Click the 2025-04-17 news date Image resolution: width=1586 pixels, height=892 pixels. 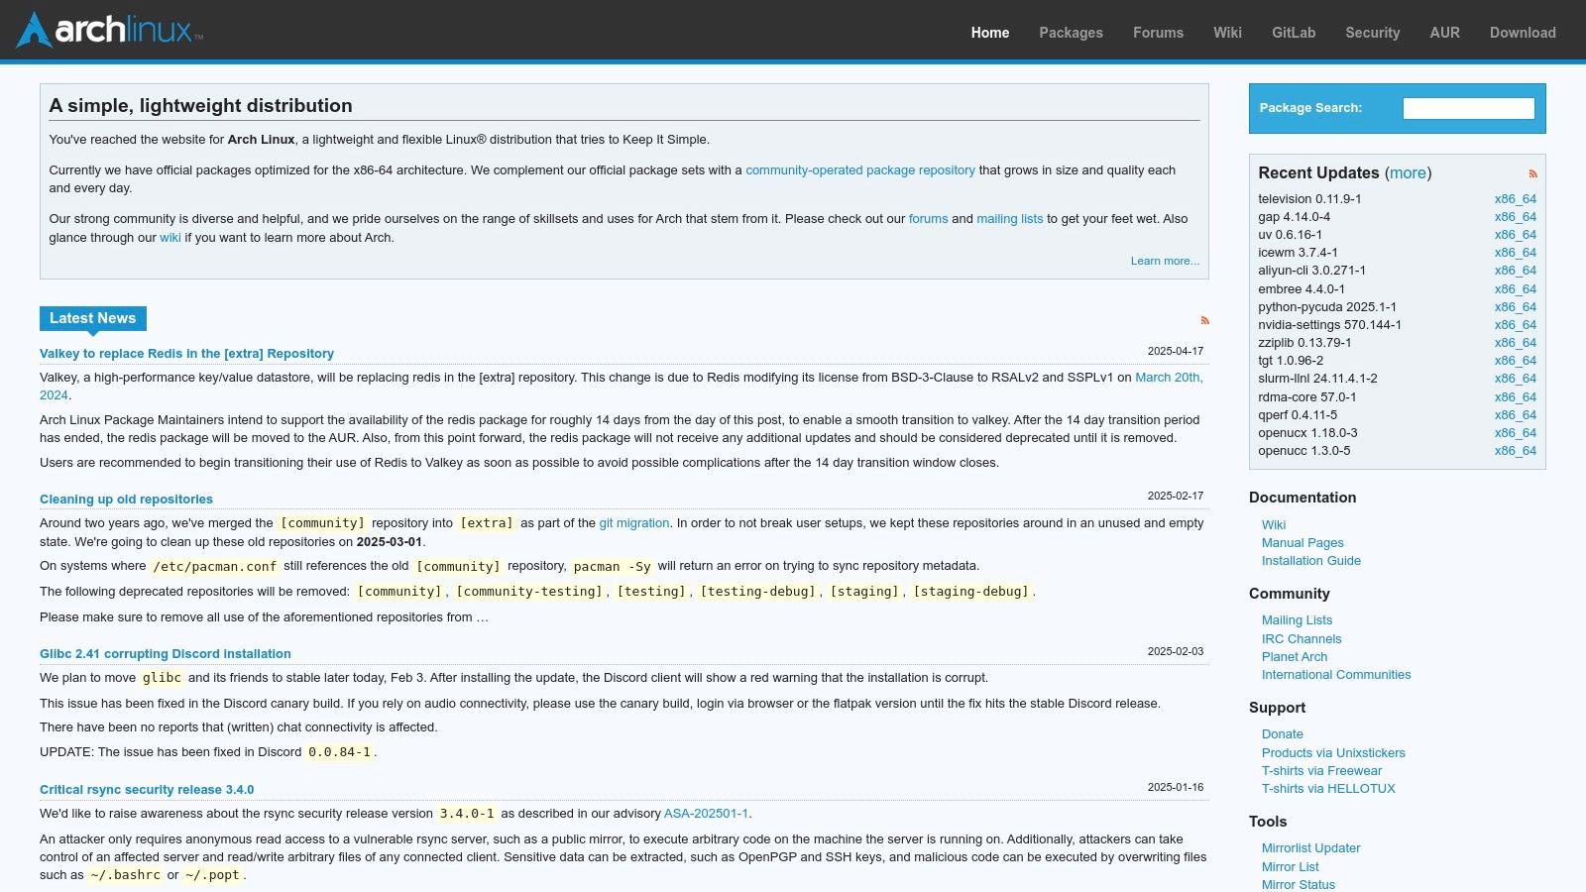tap(1175, 351)
